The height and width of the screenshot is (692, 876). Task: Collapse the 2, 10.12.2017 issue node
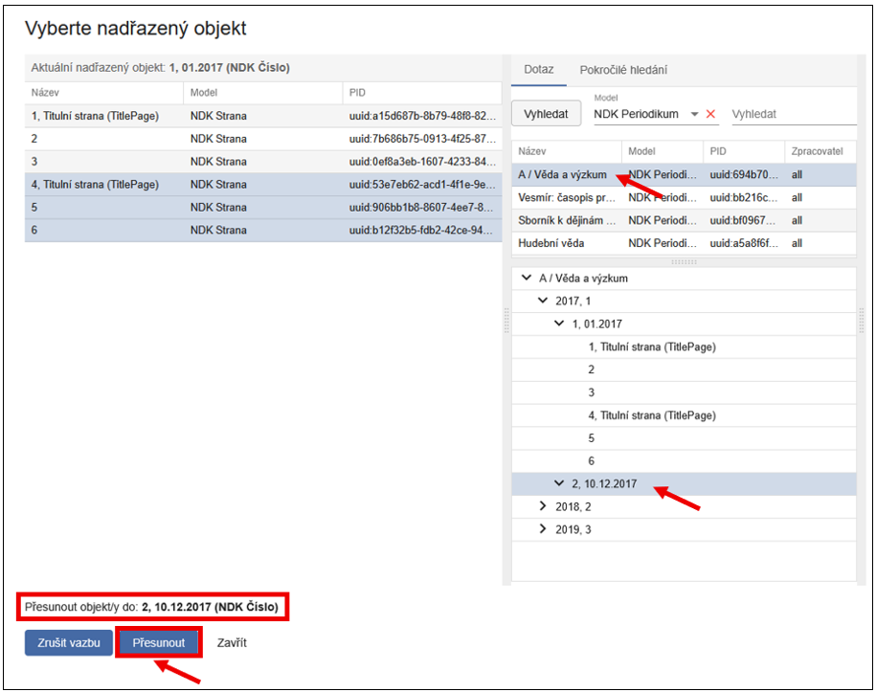tap(559, 483)
